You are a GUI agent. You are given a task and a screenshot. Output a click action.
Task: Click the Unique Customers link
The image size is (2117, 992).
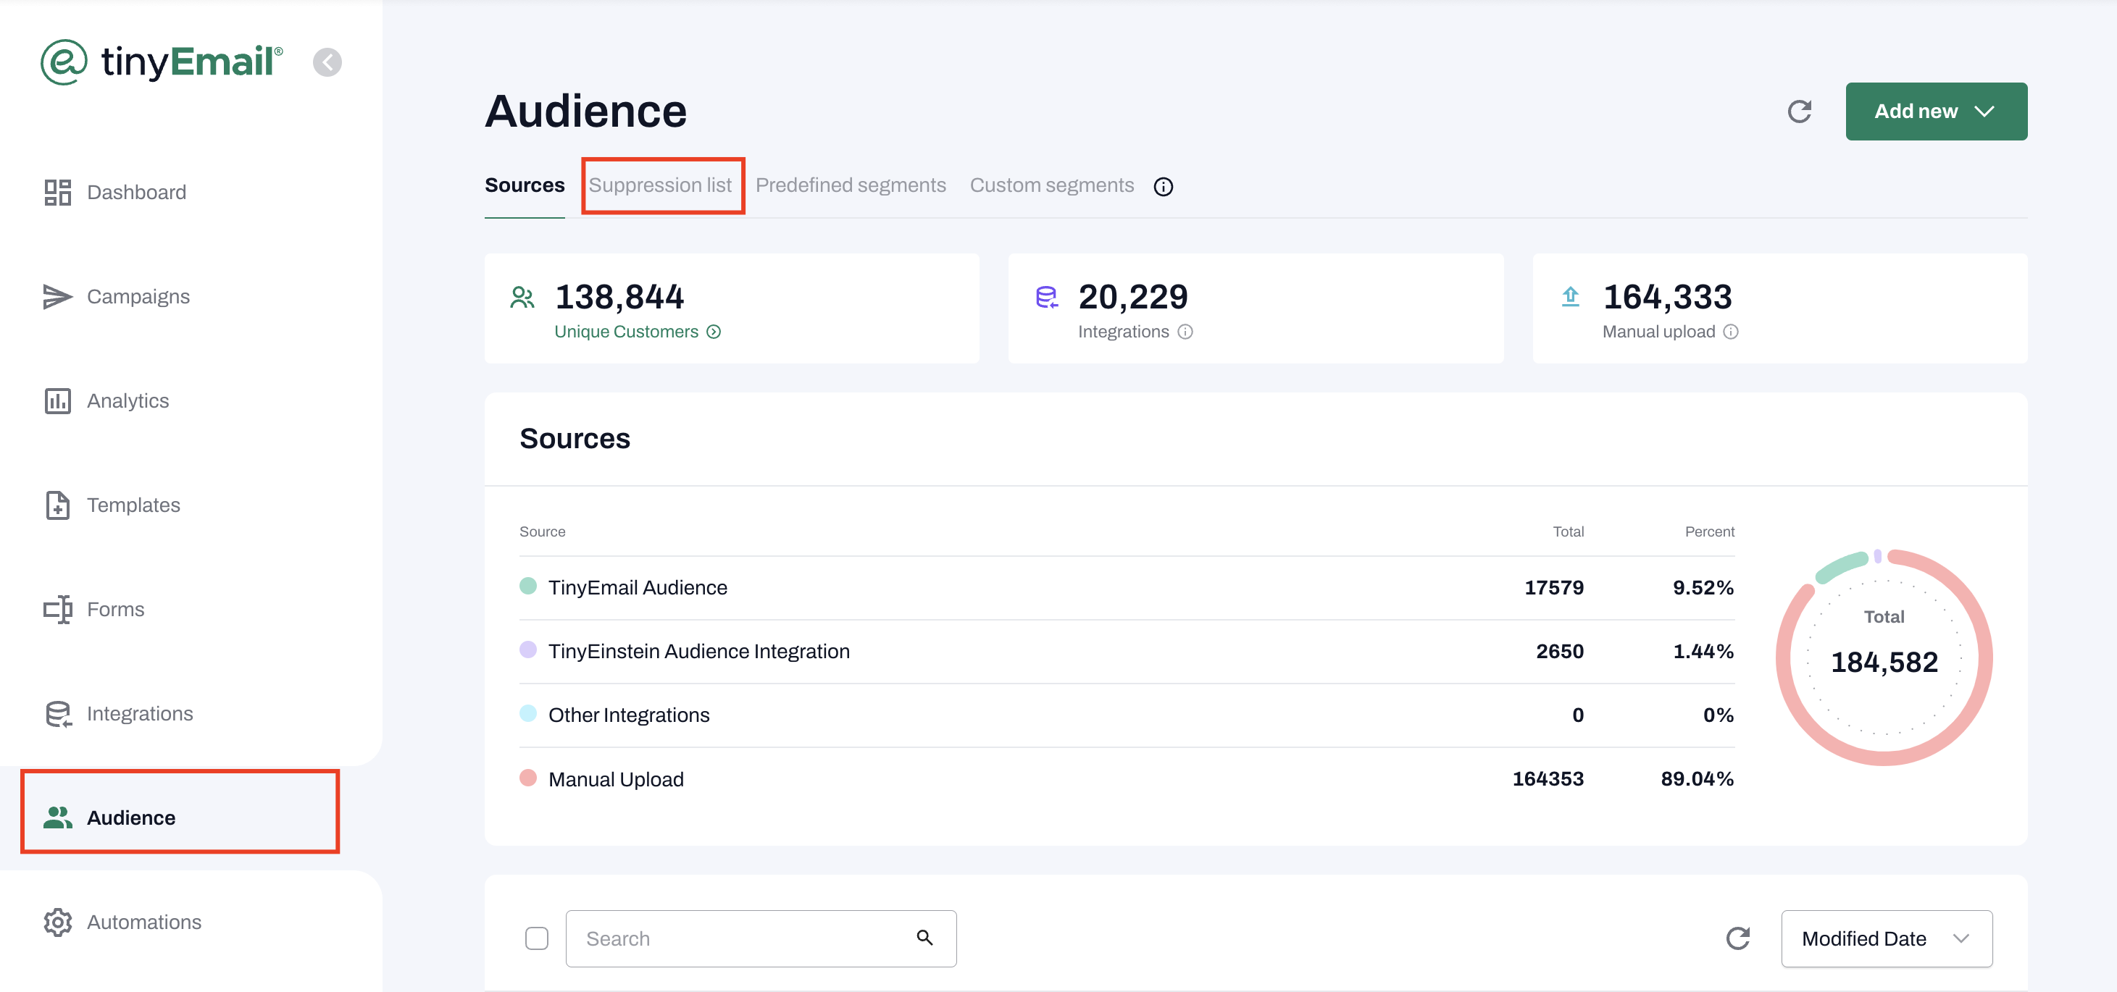[x=626, y=332]
